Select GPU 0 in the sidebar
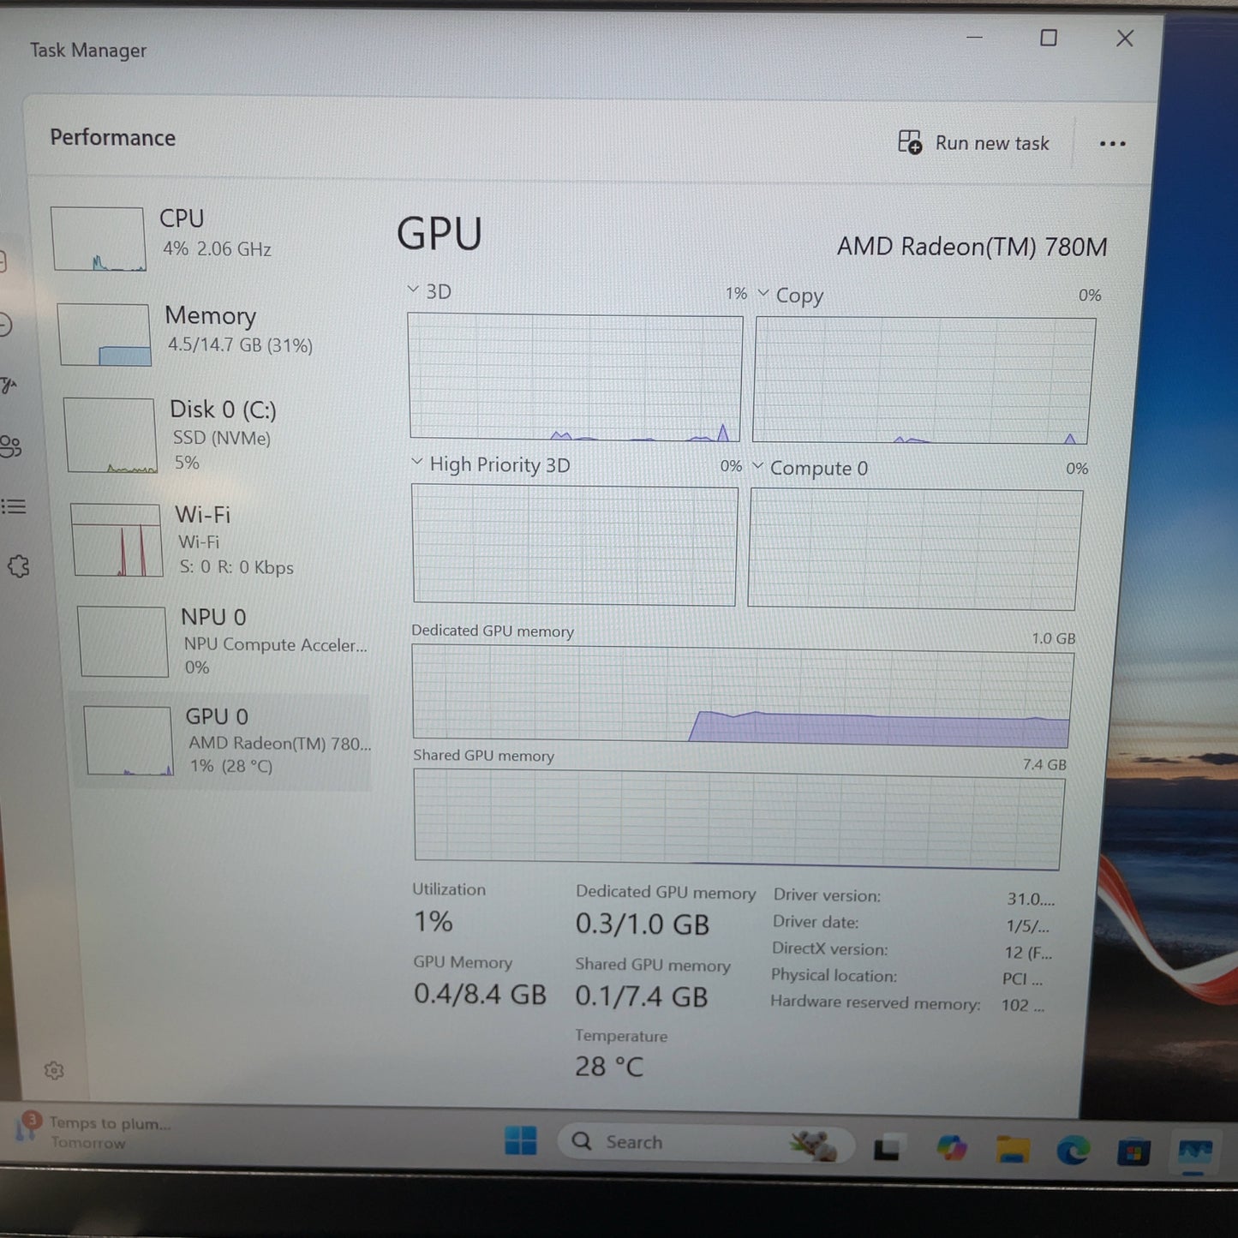Screen dimensions: 1238x1238 (224, 741)
